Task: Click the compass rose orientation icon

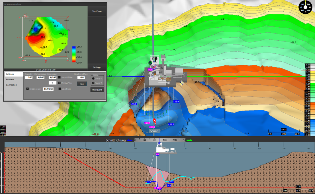Action: (x=305, y=7)
